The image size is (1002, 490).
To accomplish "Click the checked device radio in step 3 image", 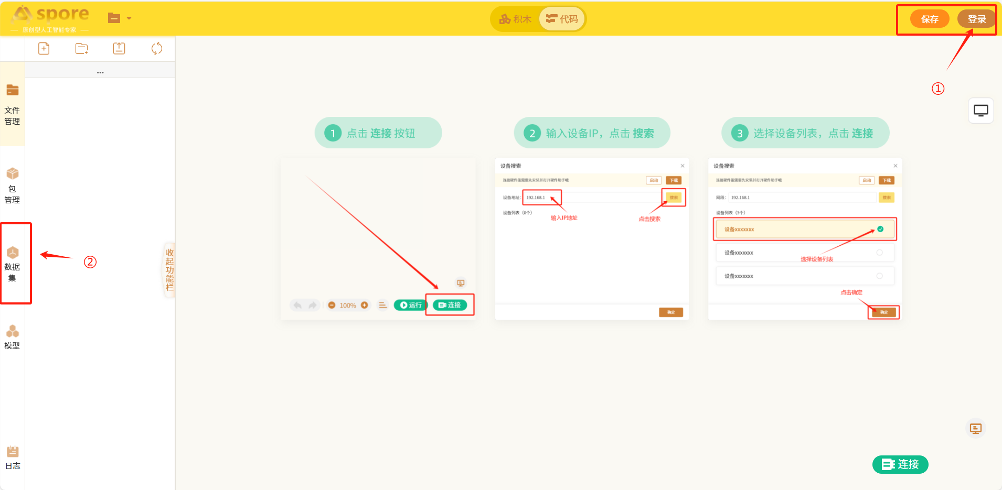I will pos(880,229).
